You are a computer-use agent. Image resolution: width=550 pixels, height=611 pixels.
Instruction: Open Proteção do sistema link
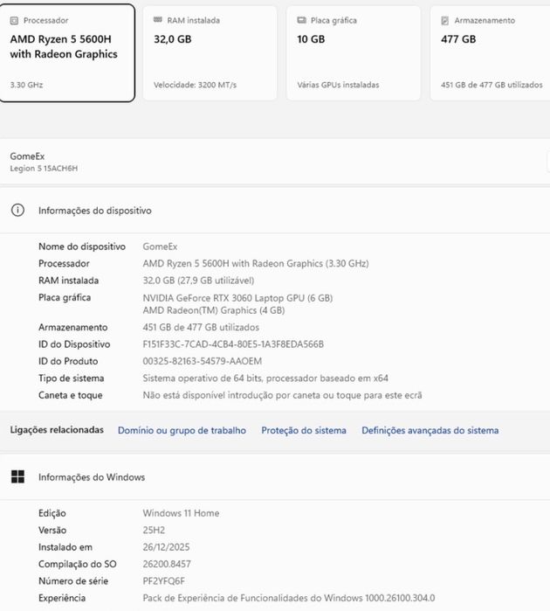304,430
